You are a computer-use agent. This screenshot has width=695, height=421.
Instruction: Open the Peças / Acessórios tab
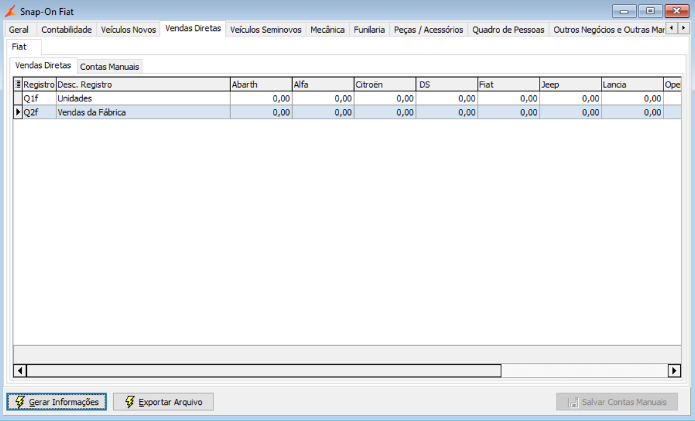pos(429,30)
